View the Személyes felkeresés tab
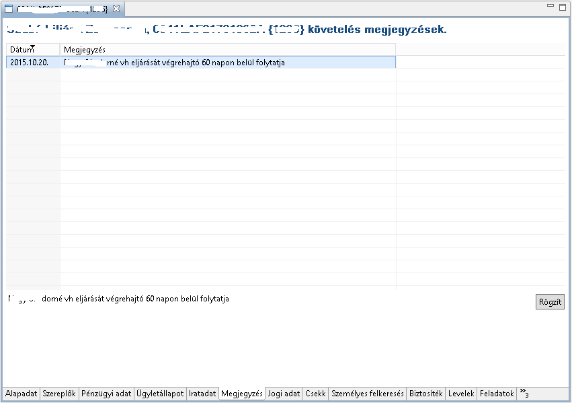This screenshot has height=403, width=572. (368, 394)
